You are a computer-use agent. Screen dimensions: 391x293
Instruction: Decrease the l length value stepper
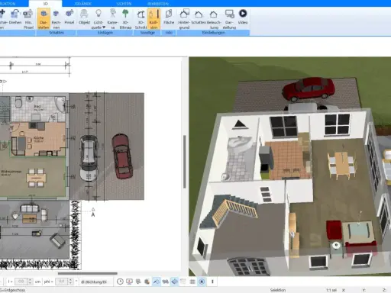pos(30,283)
